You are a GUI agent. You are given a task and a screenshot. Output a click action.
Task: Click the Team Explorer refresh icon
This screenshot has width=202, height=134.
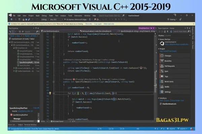click(x=171, y=31)
